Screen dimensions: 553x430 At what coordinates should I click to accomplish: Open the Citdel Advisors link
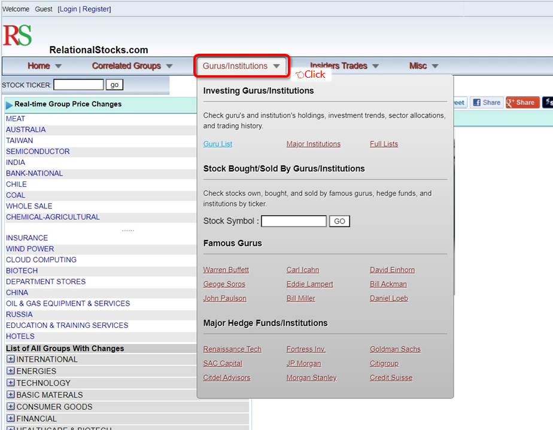pos(226,377)
